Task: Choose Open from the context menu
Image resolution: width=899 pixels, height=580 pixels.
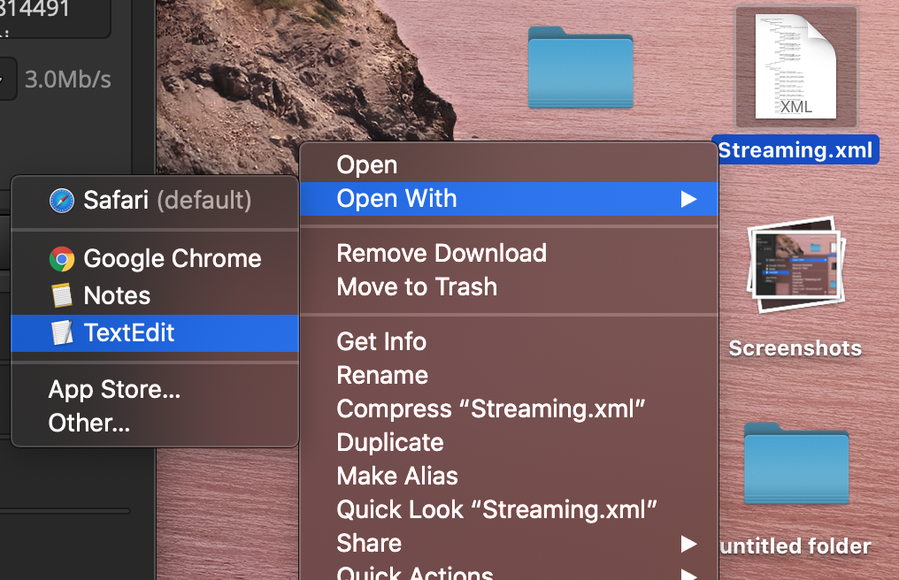Action: click(x=367, y=165)
